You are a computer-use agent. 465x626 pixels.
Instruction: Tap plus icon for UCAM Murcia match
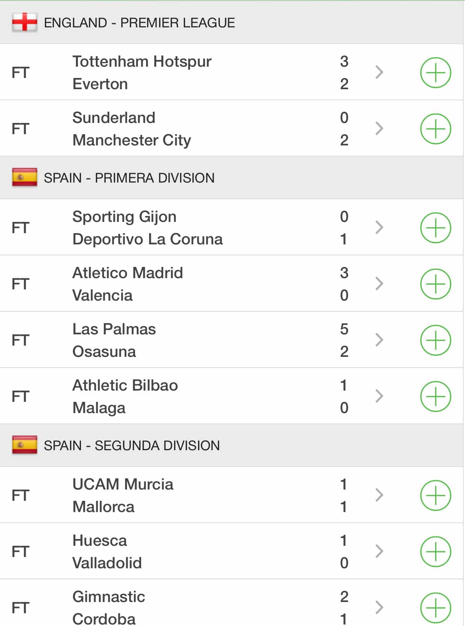click(x=435, y=496)
